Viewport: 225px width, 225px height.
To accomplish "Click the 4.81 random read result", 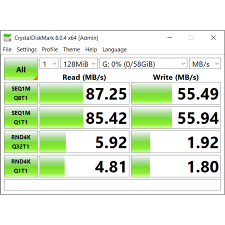I will [84, 166].
